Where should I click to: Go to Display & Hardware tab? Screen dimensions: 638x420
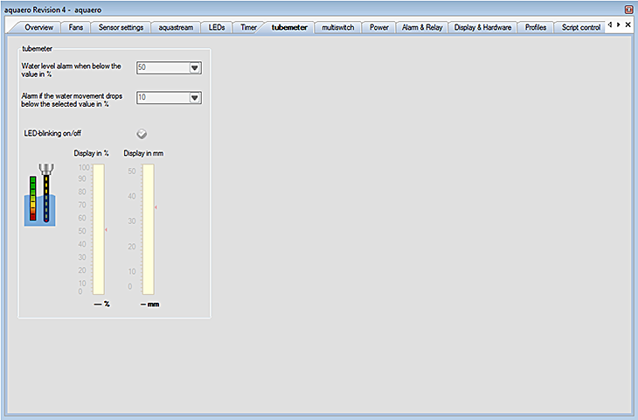482,28
